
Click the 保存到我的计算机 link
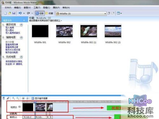point(14,62)
